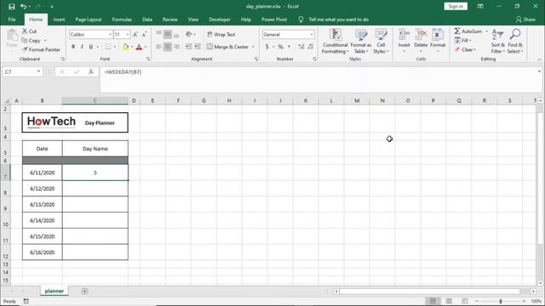
Task: Click the Paste clipboard icon
Action: (12, 36)
